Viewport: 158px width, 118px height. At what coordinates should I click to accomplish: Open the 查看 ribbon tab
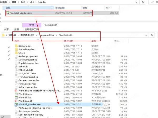pyautogui.click(x=17, y=29)
